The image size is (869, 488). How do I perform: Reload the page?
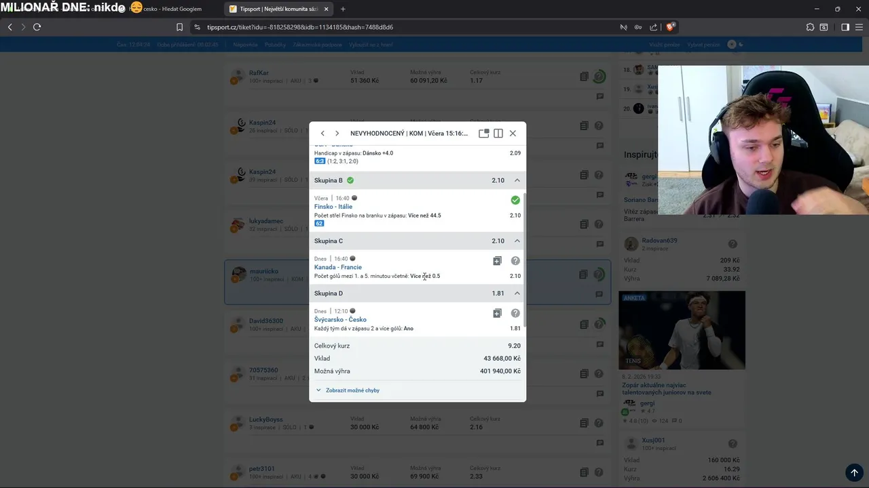click(37, 27)
